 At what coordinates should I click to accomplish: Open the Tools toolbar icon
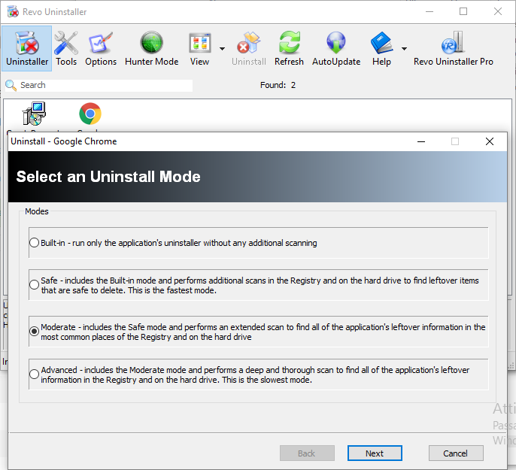tap(66, 48)
